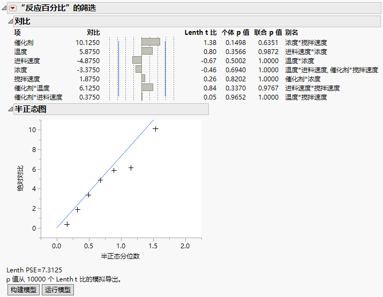Click the alias 温度*浓度
383x297 pixels.
point(300,61)
